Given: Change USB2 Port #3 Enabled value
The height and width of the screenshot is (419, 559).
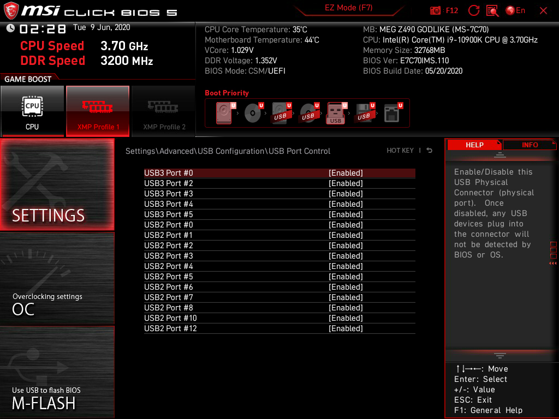Looking at the screenshot, I should point(346,255).
